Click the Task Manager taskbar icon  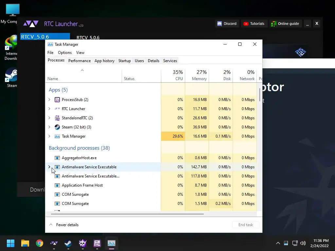(x=112, y=243)
